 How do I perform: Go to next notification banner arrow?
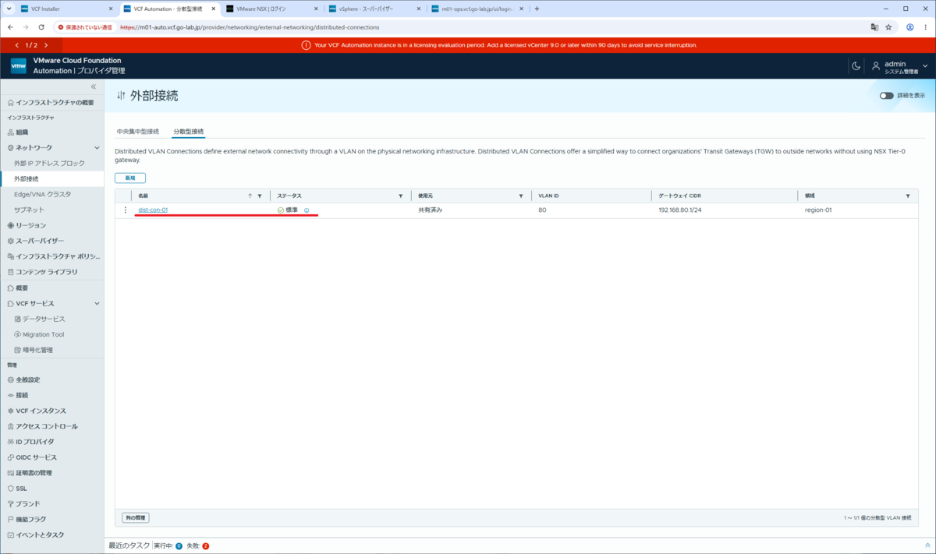click(46, 45)
